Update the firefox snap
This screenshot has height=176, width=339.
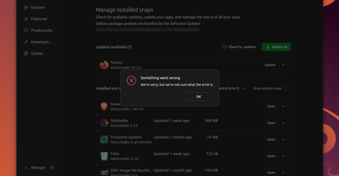tap(269, 65)
